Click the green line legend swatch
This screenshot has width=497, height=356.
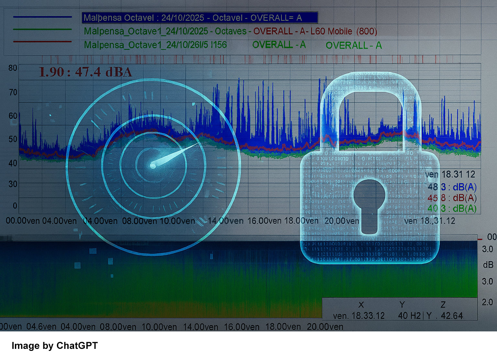click(42, 30)
